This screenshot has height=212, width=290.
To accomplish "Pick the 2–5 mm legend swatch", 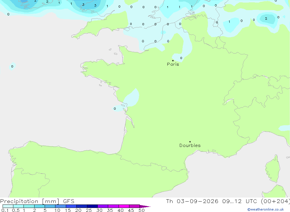I will 39,206.
